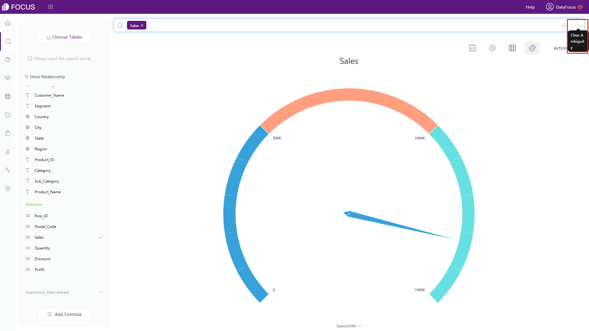Open chart settings gear icon
This screenshot has width=589, height=331.
point(492,48)
